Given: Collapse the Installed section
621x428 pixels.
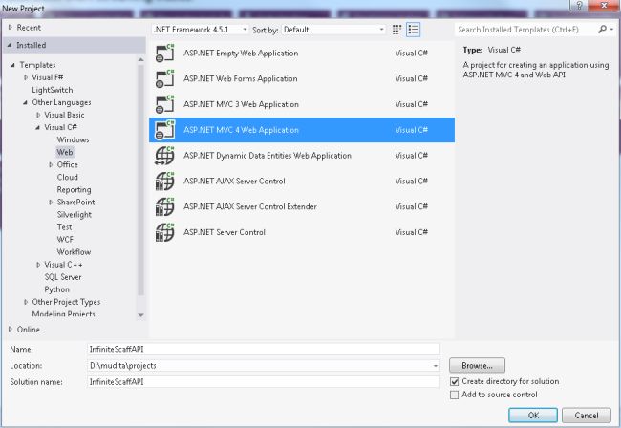Looking at the screenshot, I should point(10,45).
